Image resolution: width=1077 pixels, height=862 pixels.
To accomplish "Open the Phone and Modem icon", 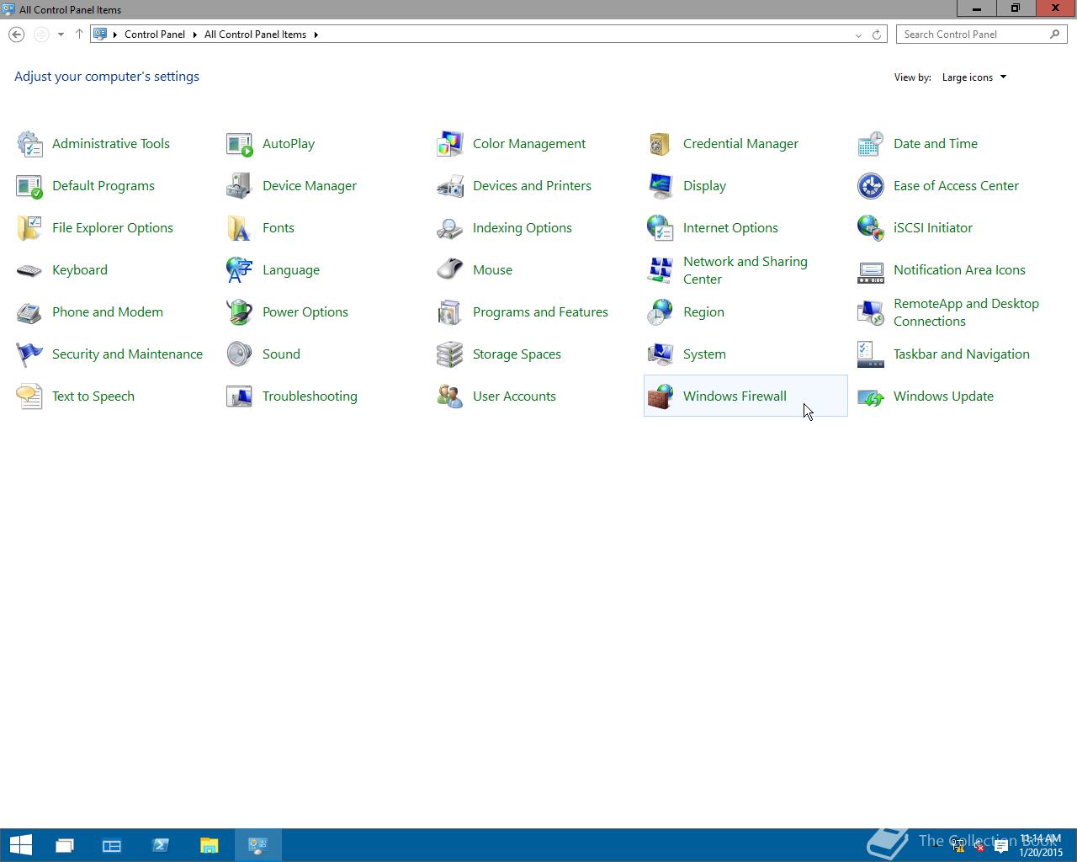I will 29,312.
